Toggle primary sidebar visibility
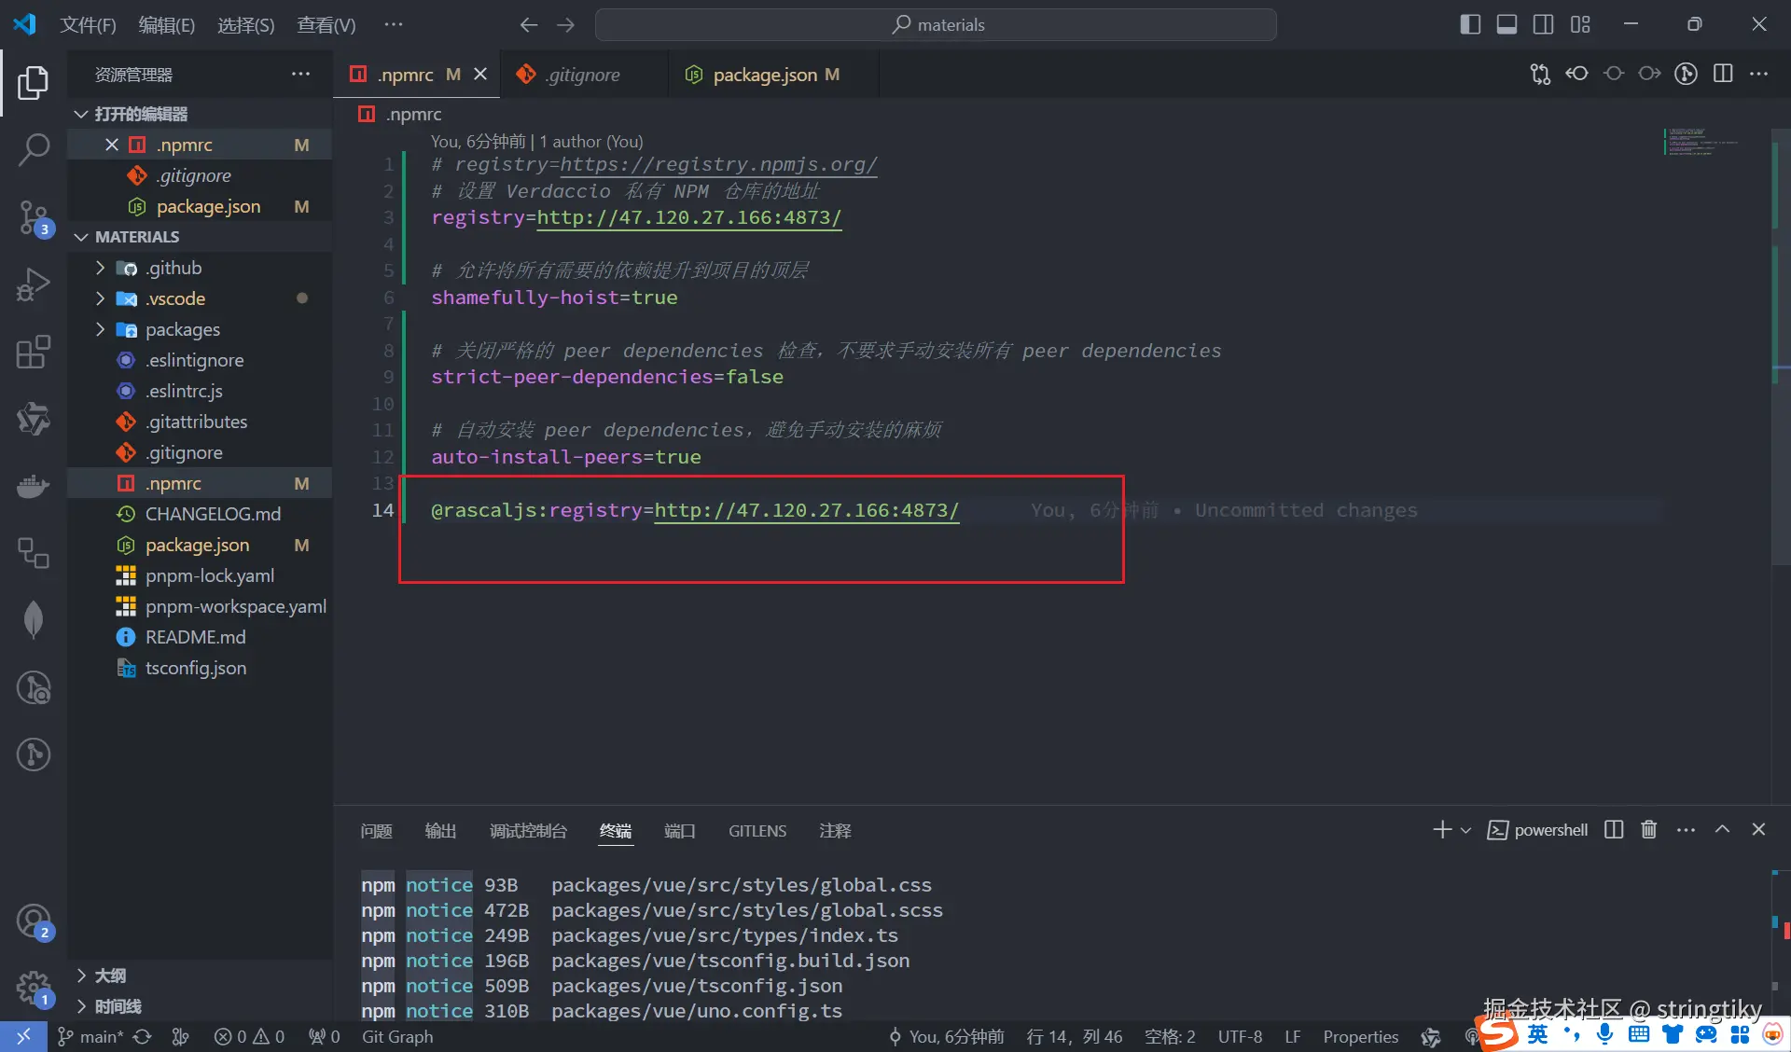Viewport: 1791px width, 1052px height. pyautogui.click(x=1469, y=25)
